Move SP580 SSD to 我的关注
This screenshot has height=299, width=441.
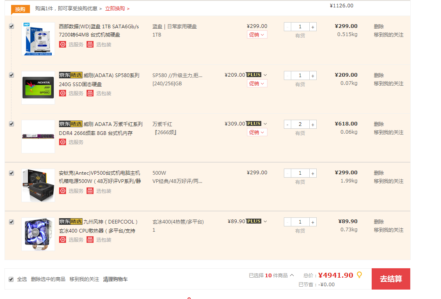pyautogui.click(x=388, y=84)
